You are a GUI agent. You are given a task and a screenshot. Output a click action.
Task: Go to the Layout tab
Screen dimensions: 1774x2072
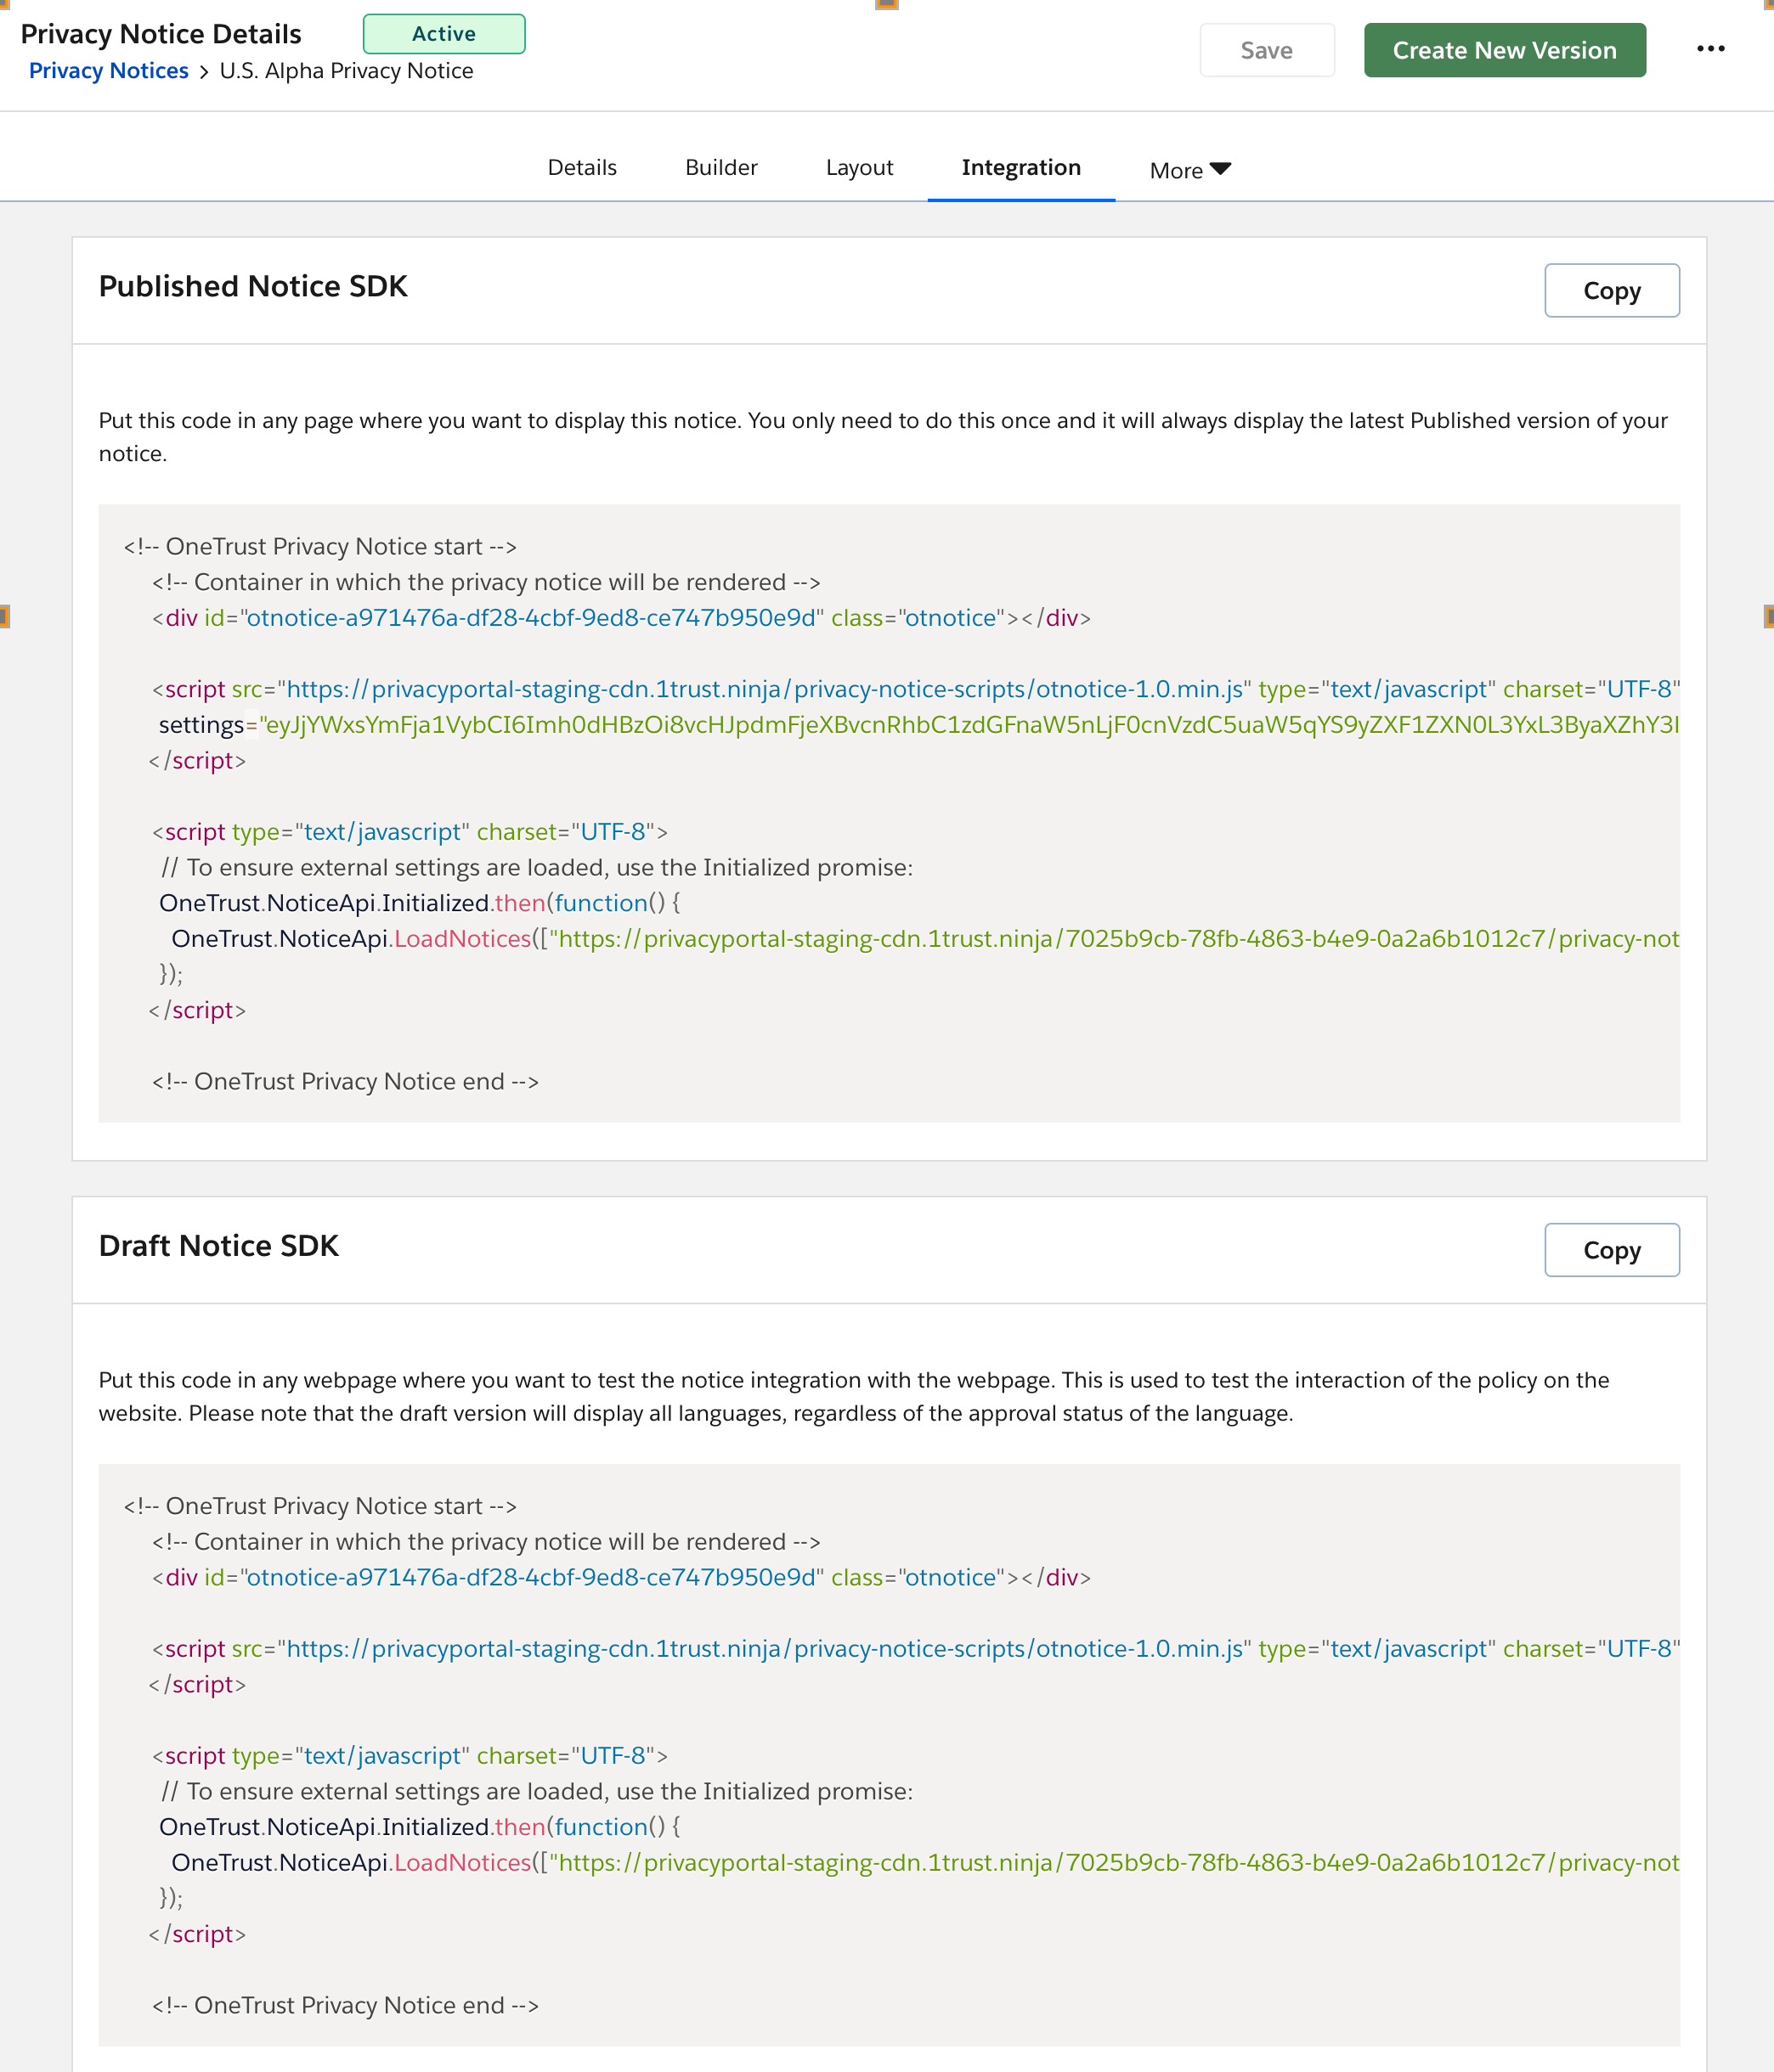858,167
